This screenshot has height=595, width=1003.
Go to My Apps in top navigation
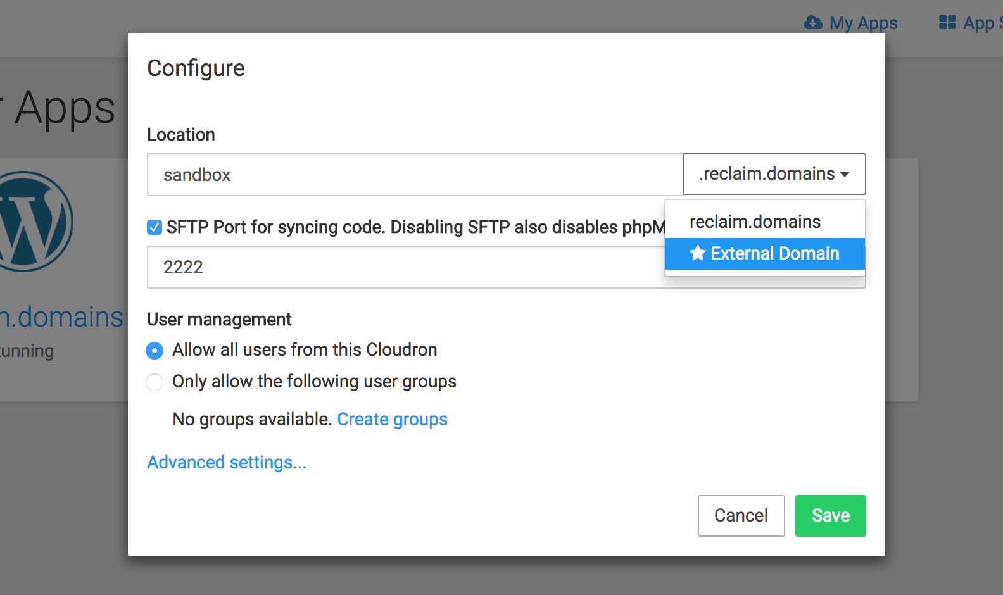tap(850, 23)
